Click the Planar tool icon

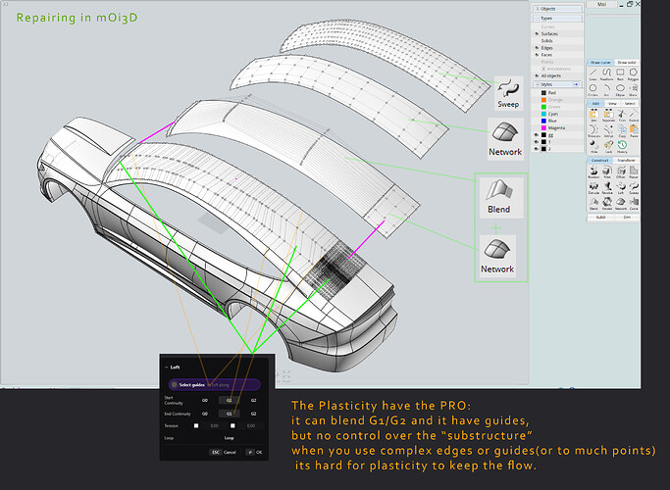[634, 172]
